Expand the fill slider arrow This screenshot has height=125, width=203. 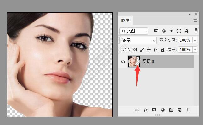pos(195,50)
